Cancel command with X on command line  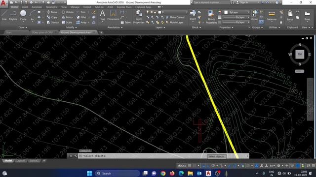click(x=71, y=156)
